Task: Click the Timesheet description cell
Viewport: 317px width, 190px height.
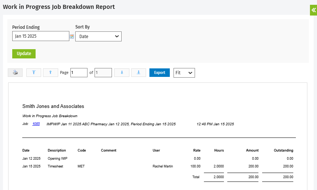Action: 55,166
